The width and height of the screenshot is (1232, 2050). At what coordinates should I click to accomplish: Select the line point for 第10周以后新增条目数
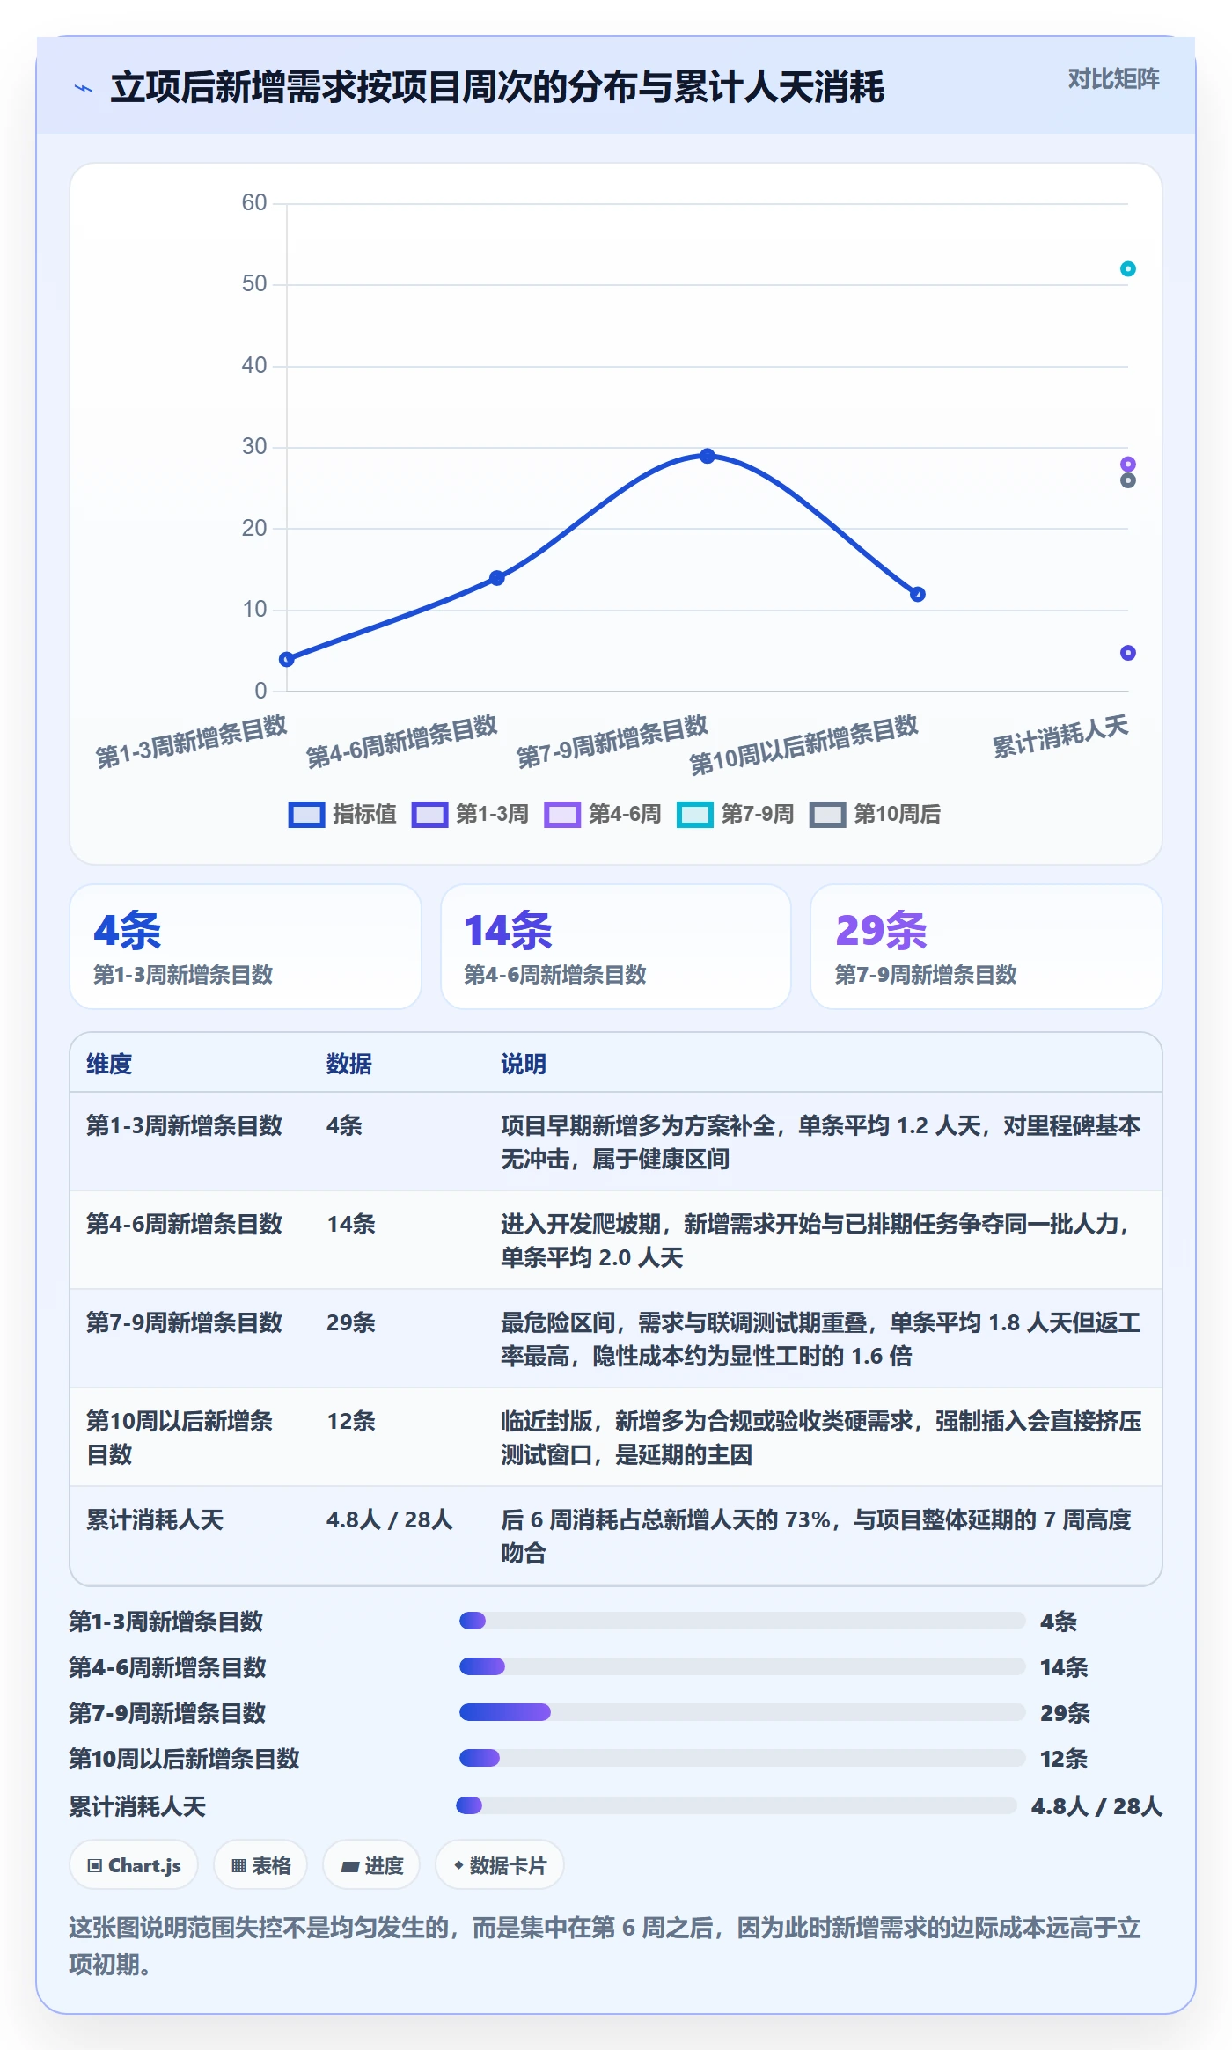[x=918, y=594]
